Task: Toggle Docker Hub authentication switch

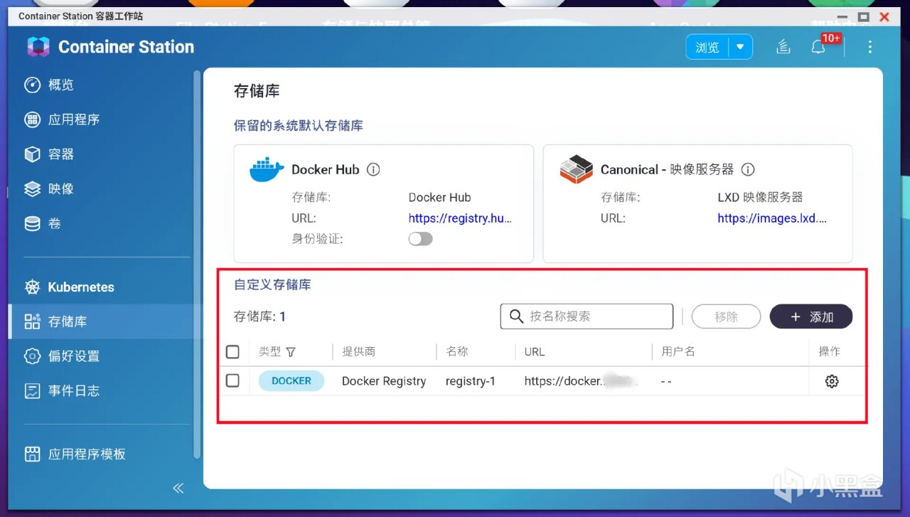Action: [x=420, y=239]
